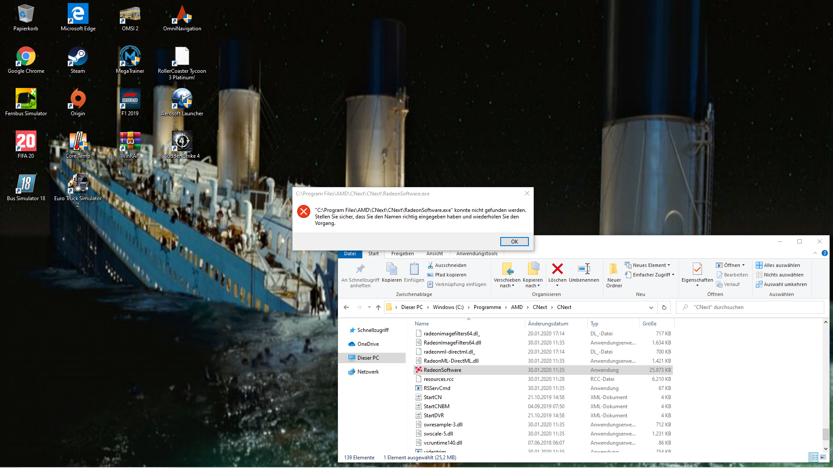
Task: Open Eigenschaften via the properties icon
Action: click(x=697, y=270)
